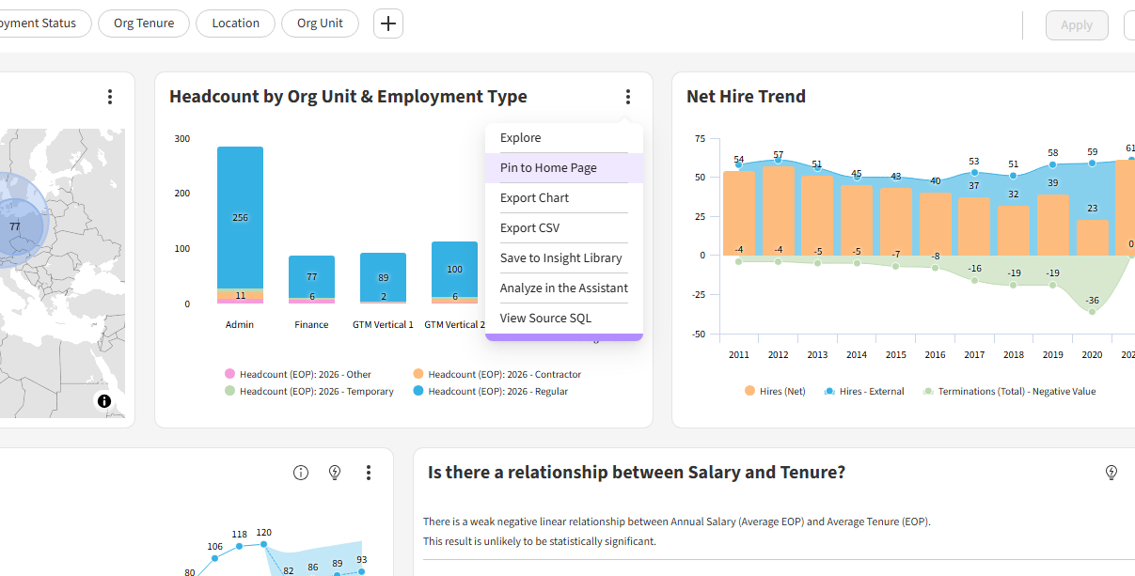Toggle the Regular headcount legend series
The width and height of the screenshot is (1135, 576).
click(x=497, y=391)
